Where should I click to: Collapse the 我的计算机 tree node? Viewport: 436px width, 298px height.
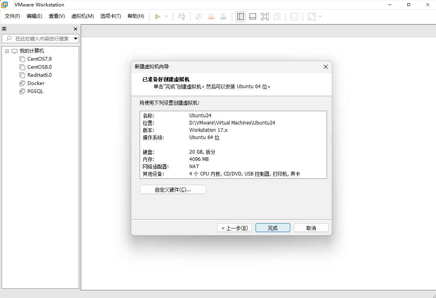7,51
